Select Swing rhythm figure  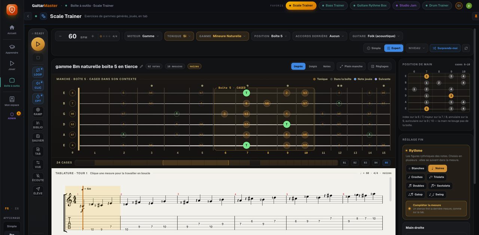pyautogui.click(x=436, y=194)
